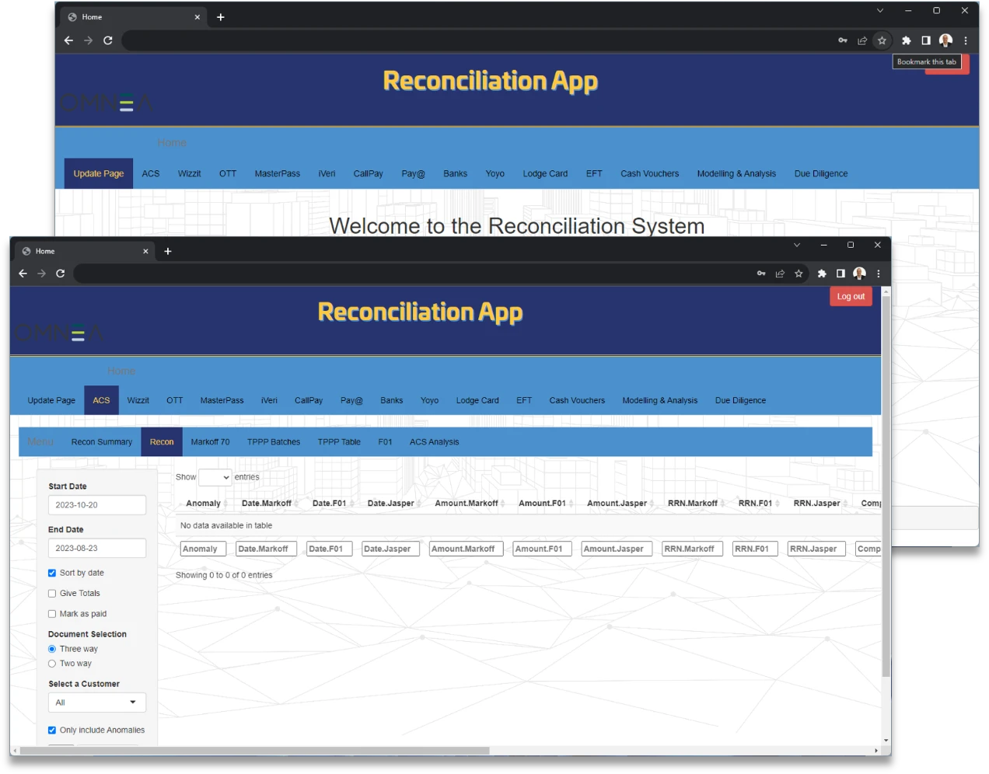Select Wizzit in front window navigation
This screenshot has width=989, height=774.
138,401
